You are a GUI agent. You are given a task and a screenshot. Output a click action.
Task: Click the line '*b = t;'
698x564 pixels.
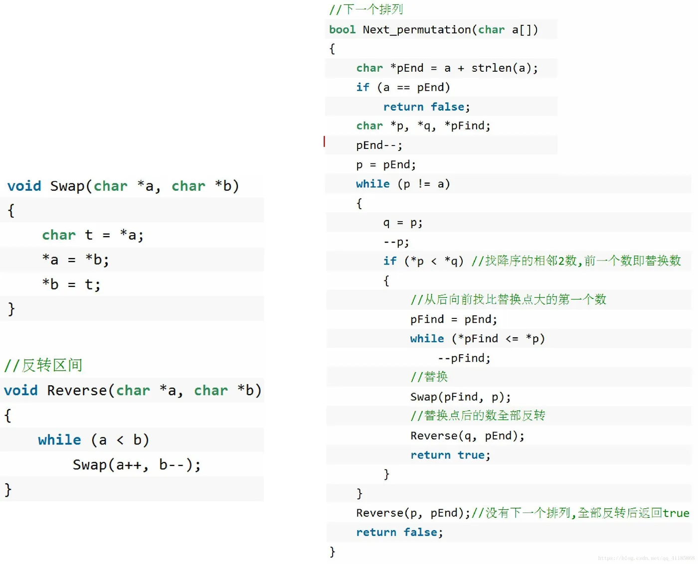[x=71, y=284]
